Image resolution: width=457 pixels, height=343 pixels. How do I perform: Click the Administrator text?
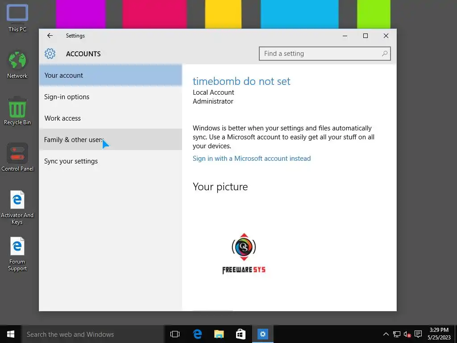(x=213, y=101)
